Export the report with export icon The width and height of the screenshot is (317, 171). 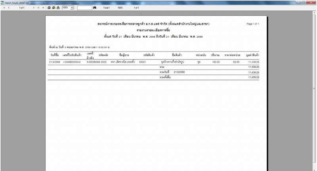[58, 8]
